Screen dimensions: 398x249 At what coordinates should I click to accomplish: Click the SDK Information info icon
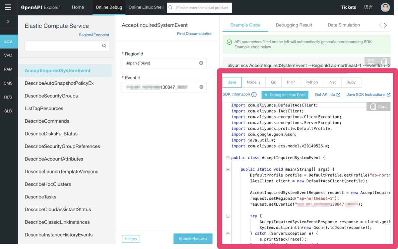click(254, 95)
